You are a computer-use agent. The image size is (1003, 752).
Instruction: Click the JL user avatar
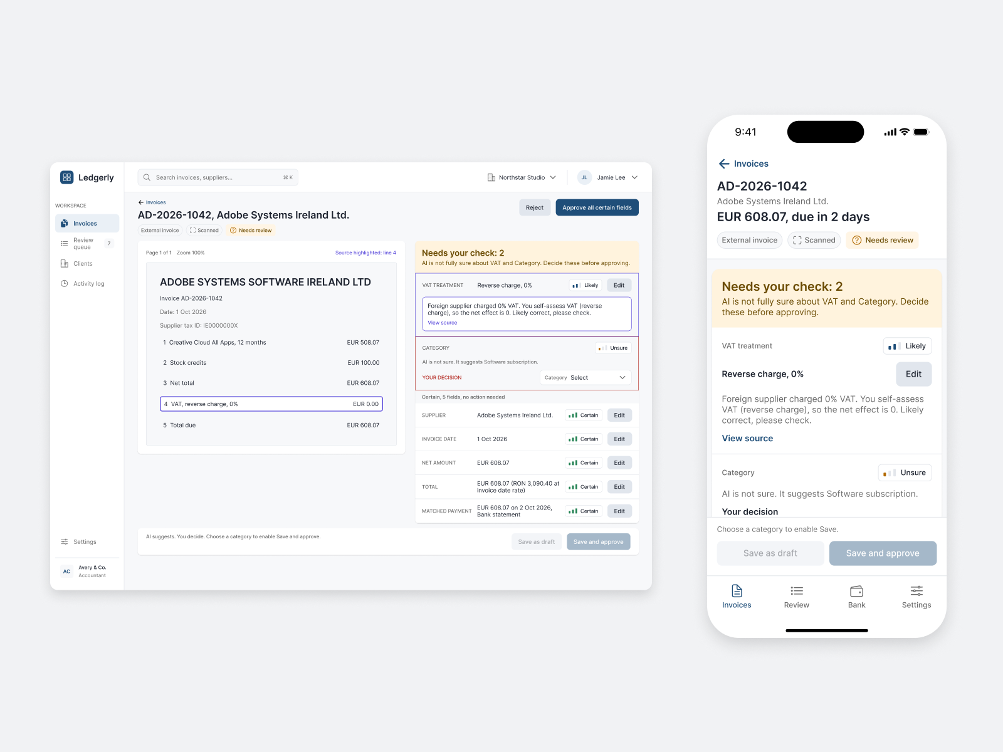[584, 177]
